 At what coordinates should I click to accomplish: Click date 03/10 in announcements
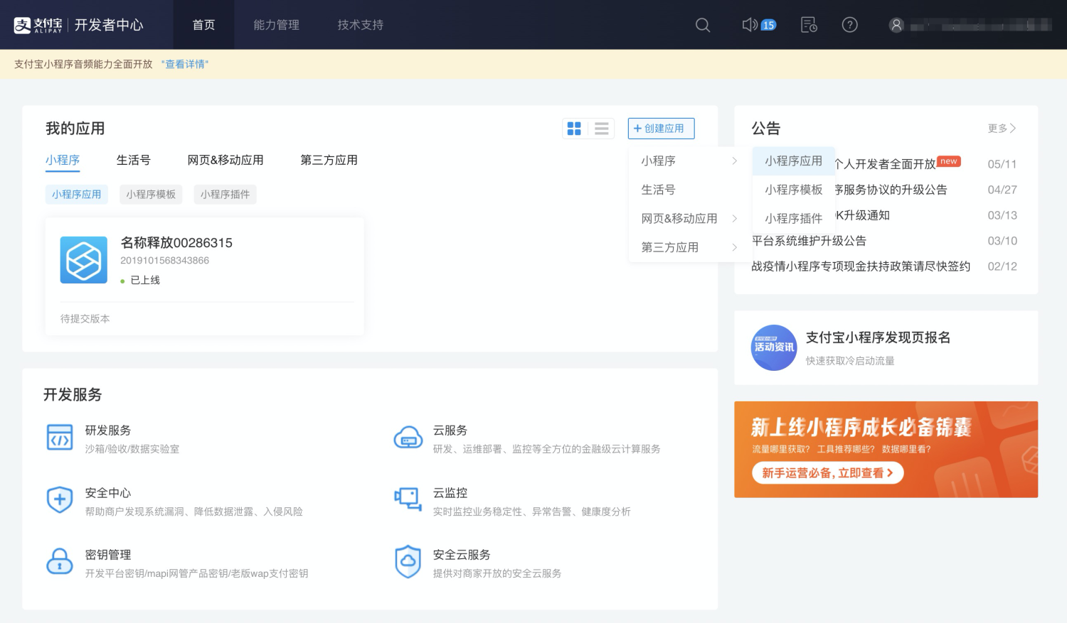[x=1002, y=241]
